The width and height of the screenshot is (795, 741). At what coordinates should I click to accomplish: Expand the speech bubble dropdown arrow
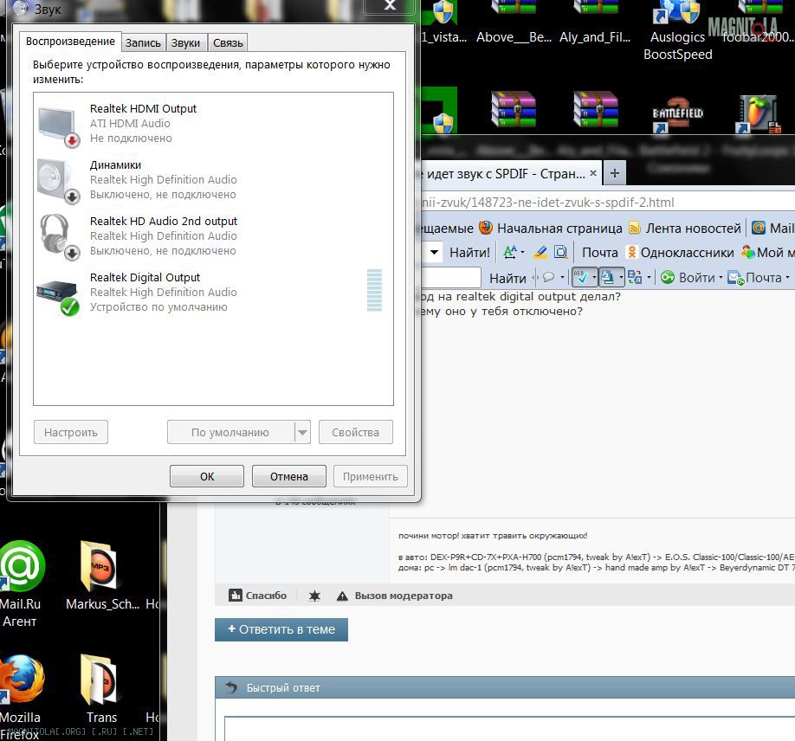click(562, 277)
